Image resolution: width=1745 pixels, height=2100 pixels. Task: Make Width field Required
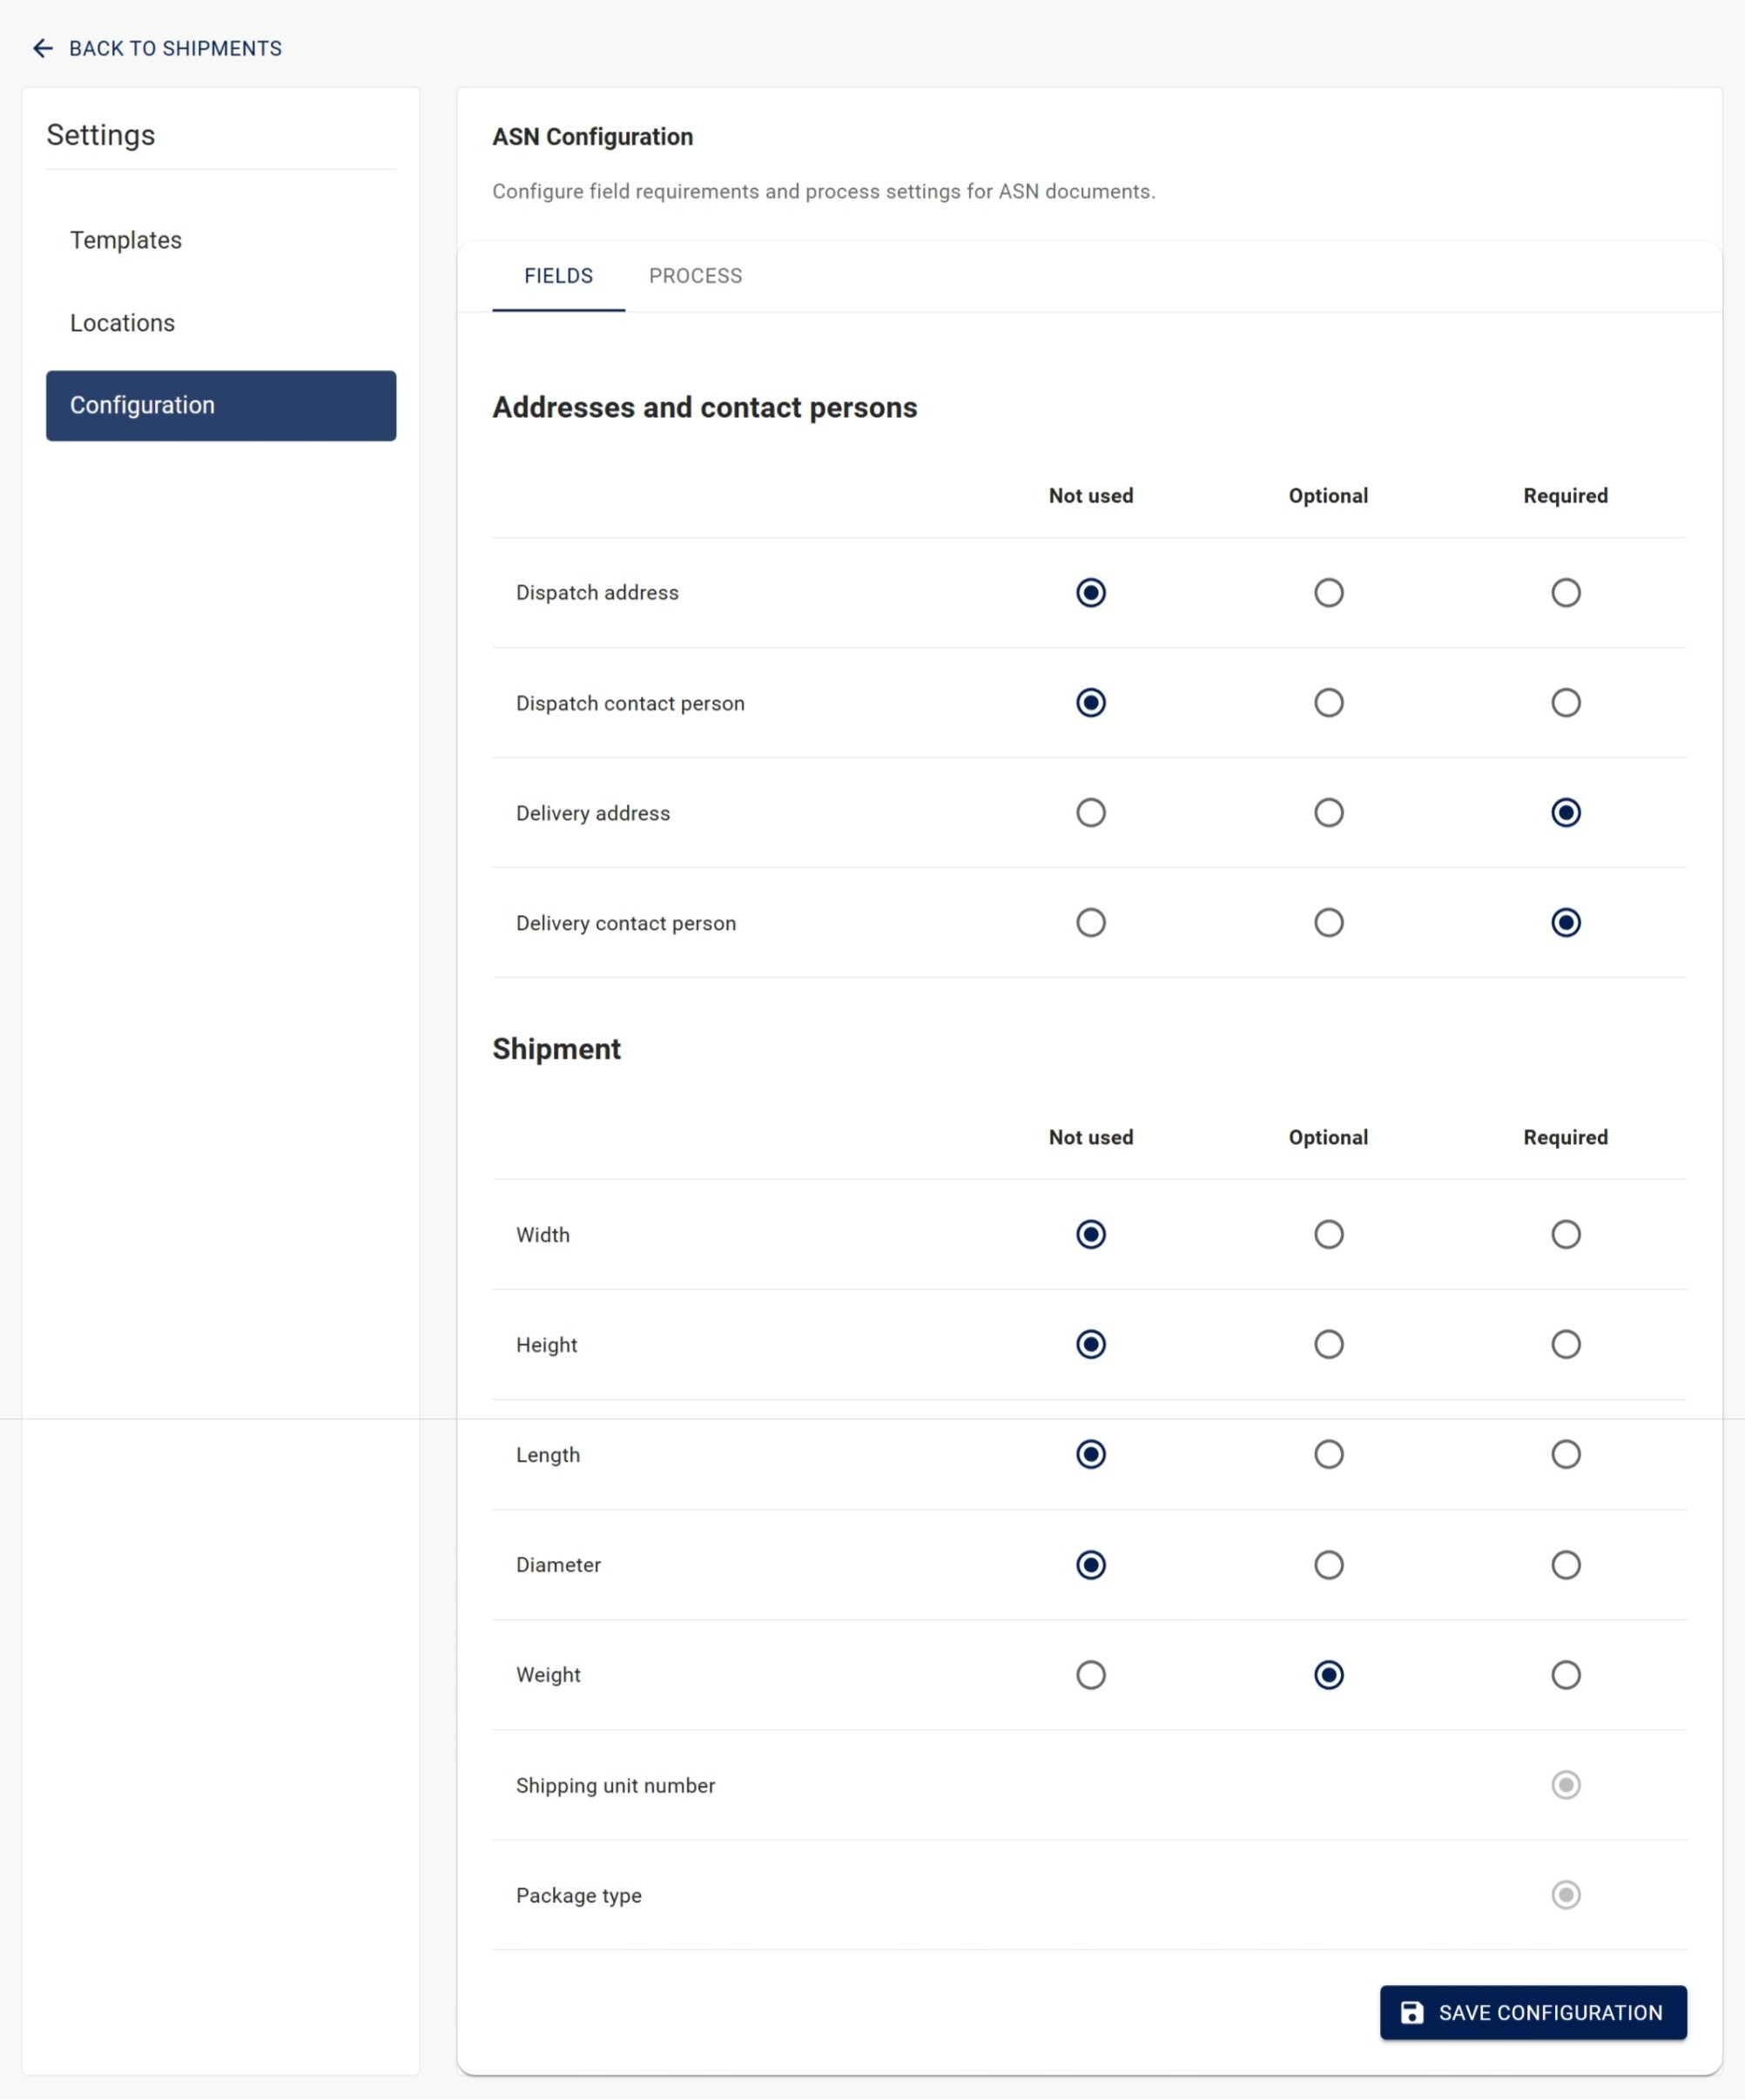coord(1565,1235)
